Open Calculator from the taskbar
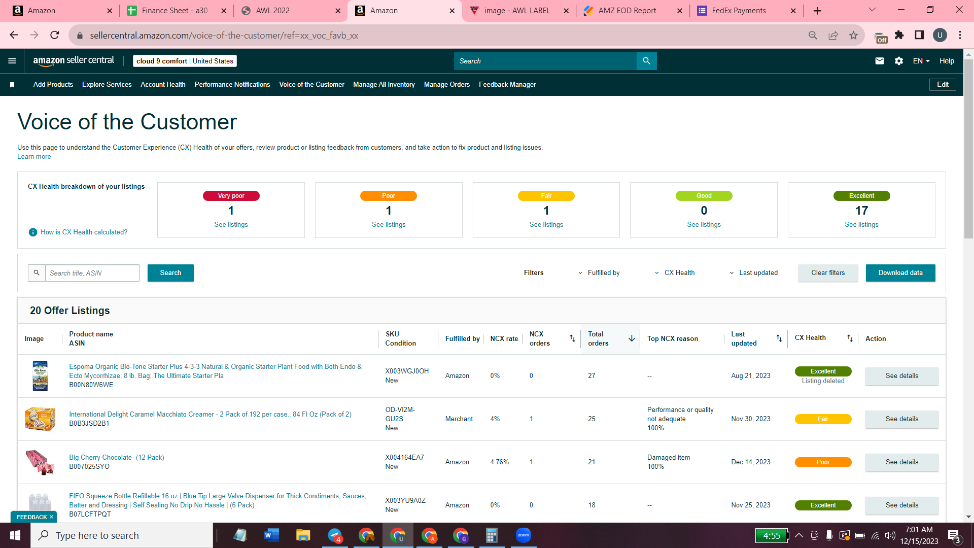974x548 pixels. (491, 535)
